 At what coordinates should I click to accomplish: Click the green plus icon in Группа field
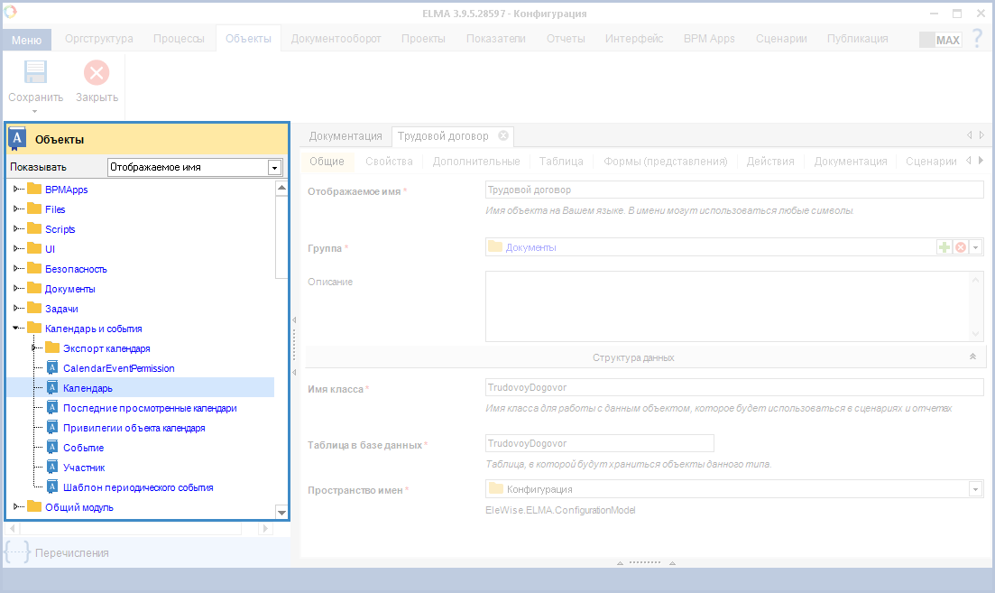pos(944,247)
